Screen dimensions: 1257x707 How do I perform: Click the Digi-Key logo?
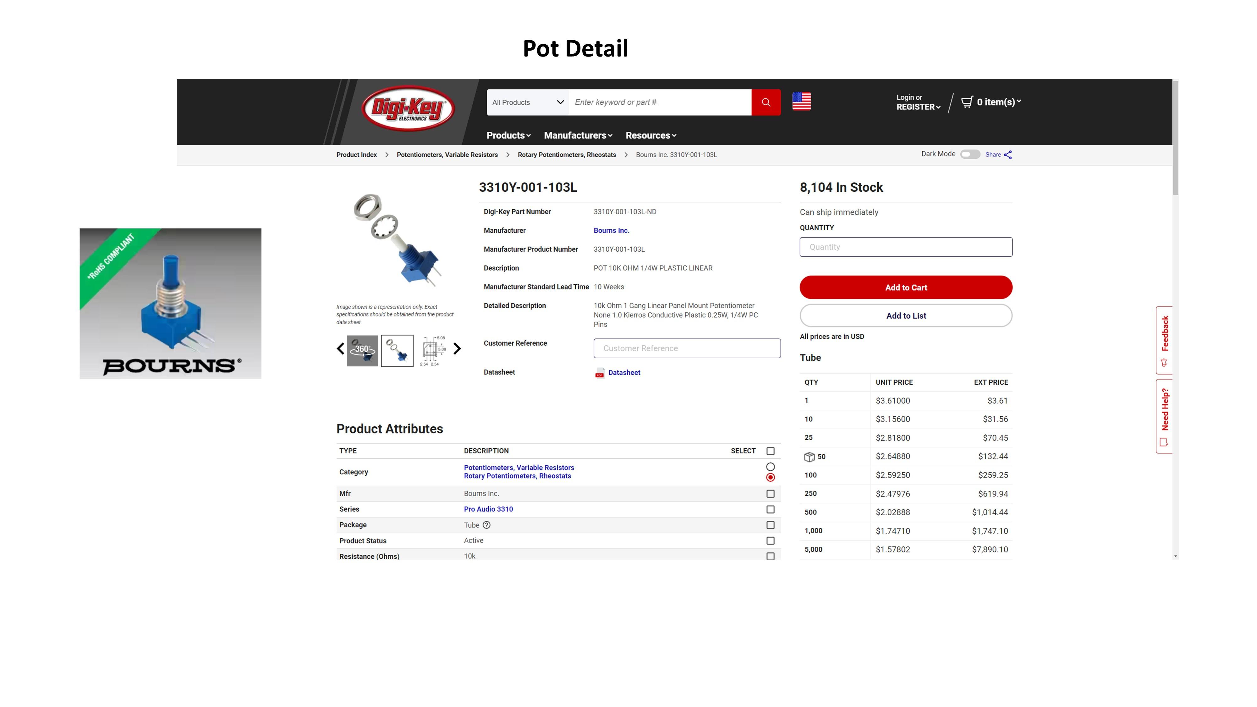(x=409, y=108)
